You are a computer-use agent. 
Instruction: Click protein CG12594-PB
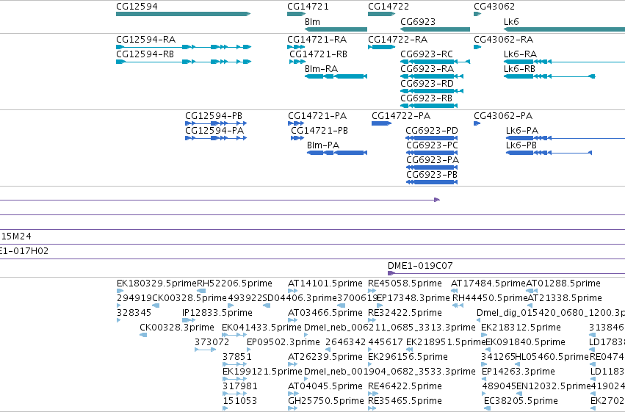216,123
